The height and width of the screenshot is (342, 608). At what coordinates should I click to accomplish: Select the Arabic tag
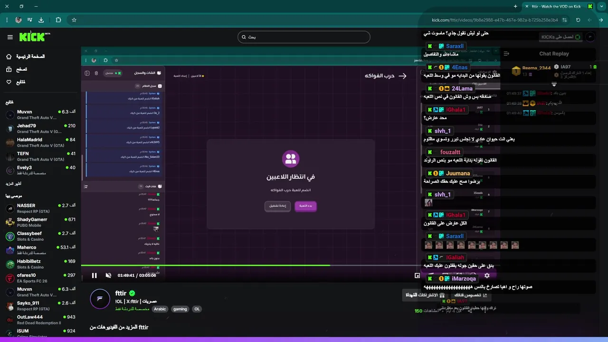click(160, 309)
